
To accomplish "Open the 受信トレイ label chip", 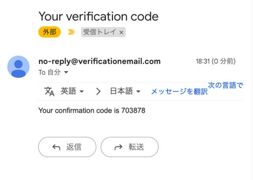I will (100, 32).
